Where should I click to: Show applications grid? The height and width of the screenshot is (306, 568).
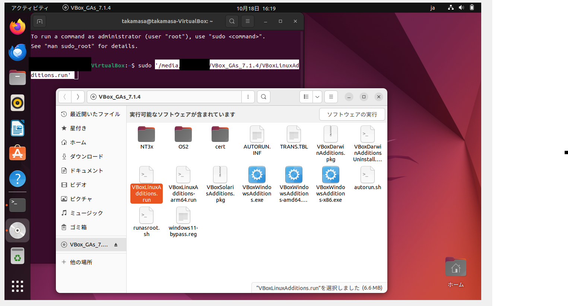coord(18,286)
